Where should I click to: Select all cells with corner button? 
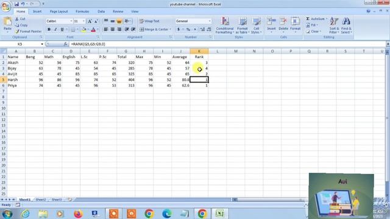tap(3, 51)
